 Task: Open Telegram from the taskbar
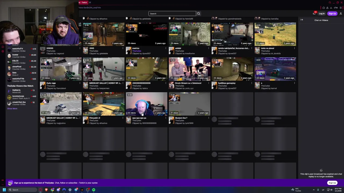pyautogui.click(x=76, y=190)
